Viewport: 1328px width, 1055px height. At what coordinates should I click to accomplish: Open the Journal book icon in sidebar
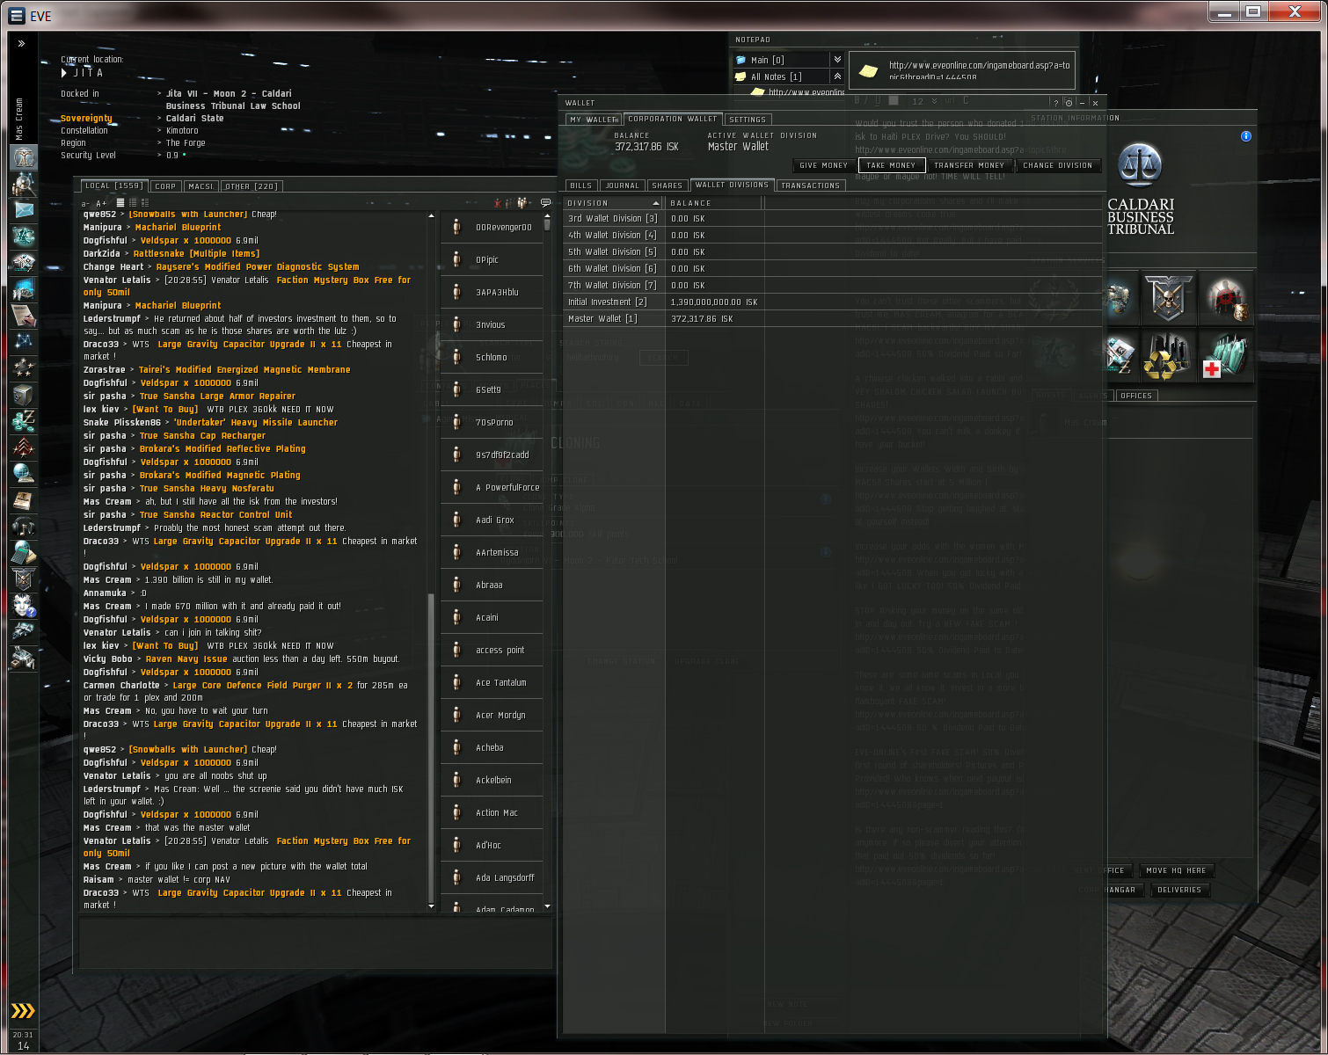point(24,500)
